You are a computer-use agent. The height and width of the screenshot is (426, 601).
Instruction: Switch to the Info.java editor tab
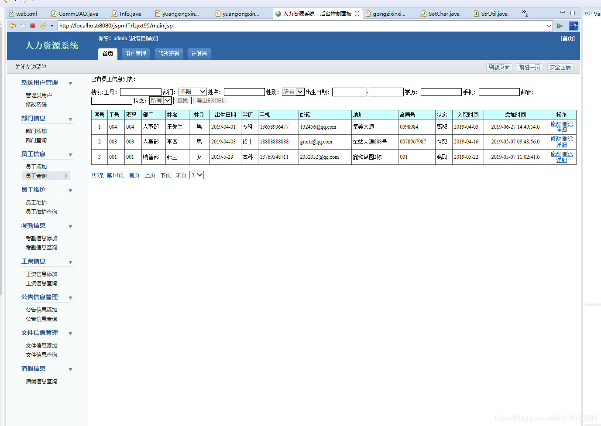(127, 14)
